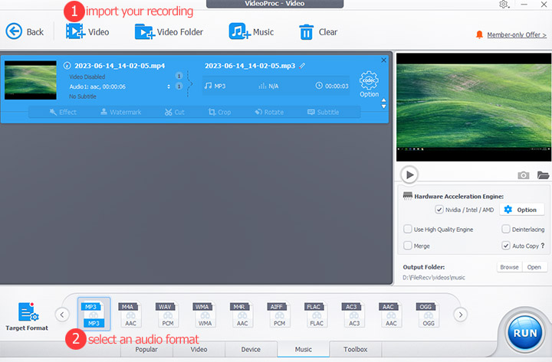Enable Deinterlacing checkbox
Screen dimensions: 552x362
pos(506,229)
